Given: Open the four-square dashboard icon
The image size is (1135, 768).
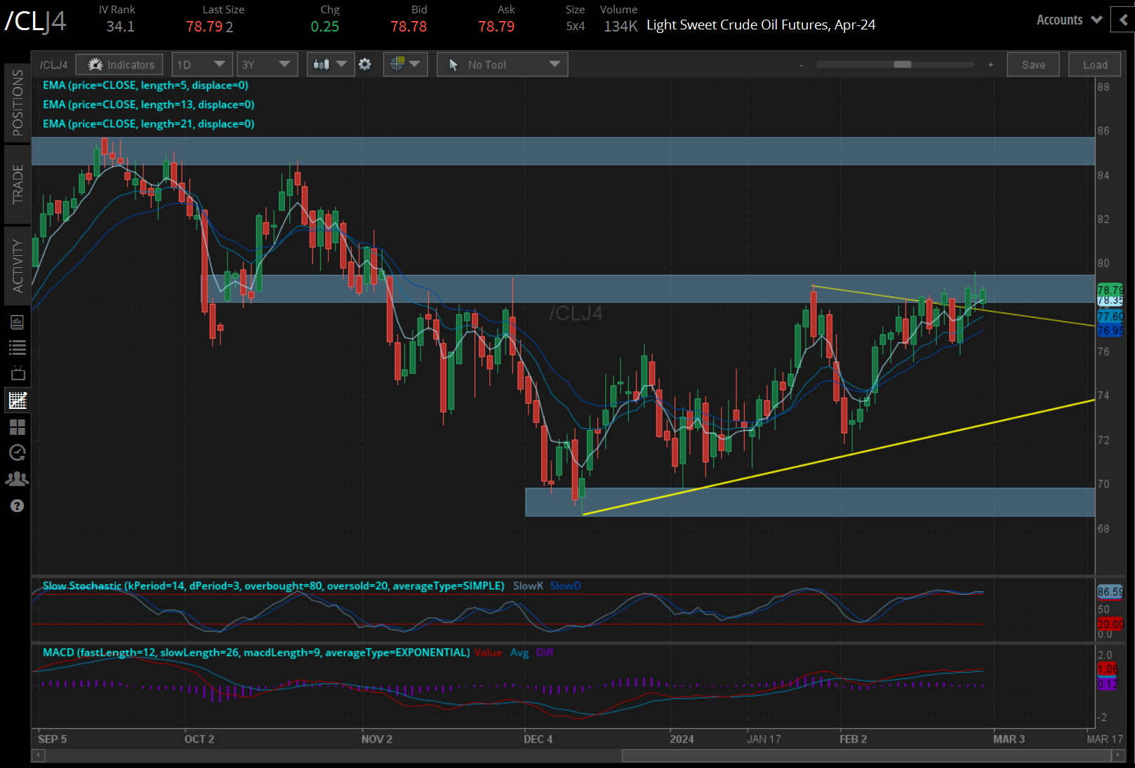Looking at the screenshot, I should (x=18, y=427).
